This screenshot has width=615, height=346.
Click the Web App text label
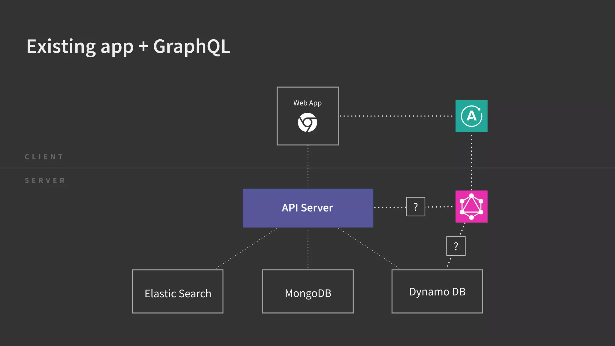[307, 103]
